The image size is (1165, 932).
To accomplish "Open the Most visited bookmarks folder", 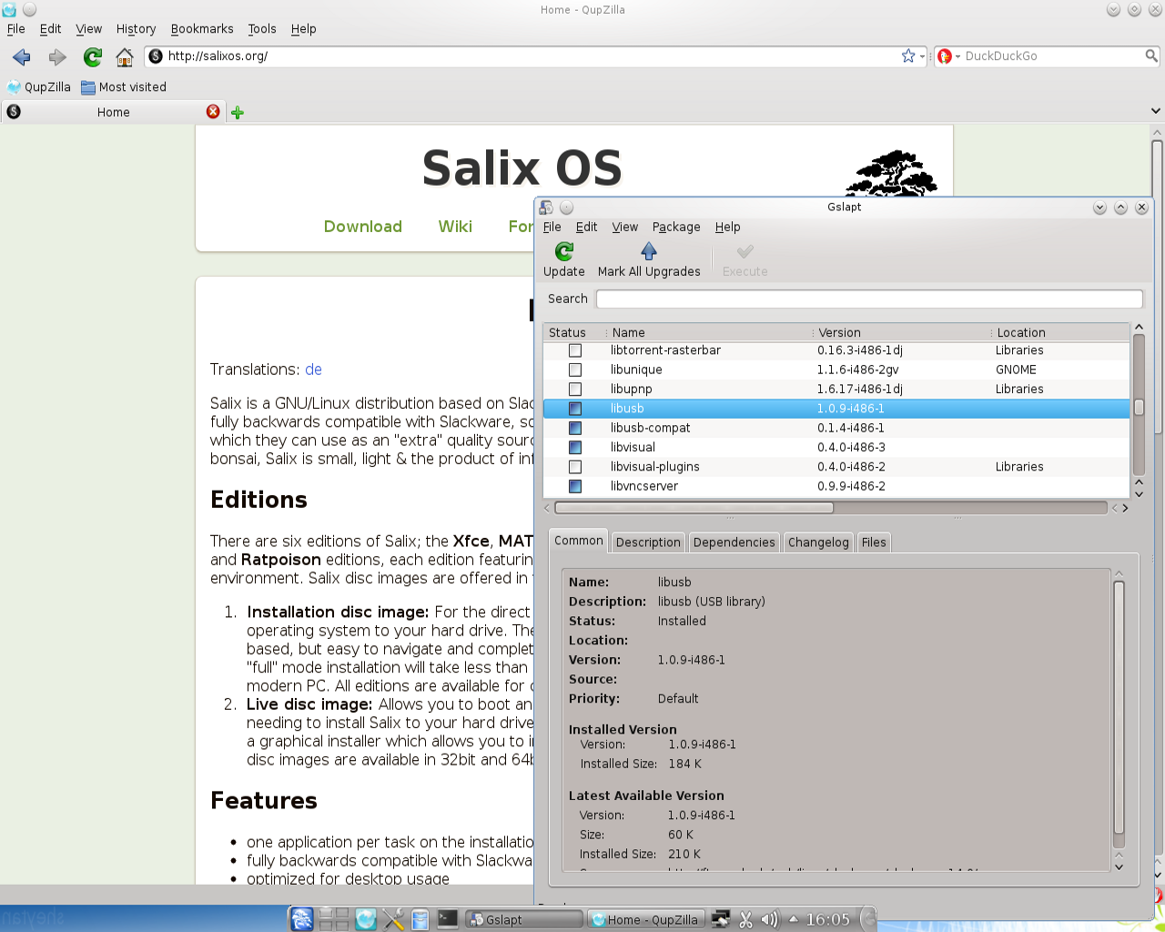I will click(124, 87).
